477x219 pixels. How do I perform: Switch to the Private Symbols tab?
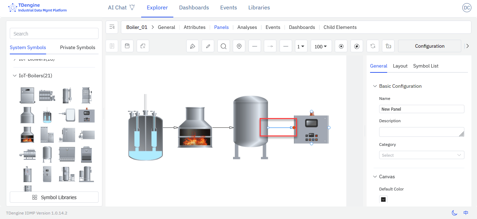pyautogui.click(x=78, y=47)
